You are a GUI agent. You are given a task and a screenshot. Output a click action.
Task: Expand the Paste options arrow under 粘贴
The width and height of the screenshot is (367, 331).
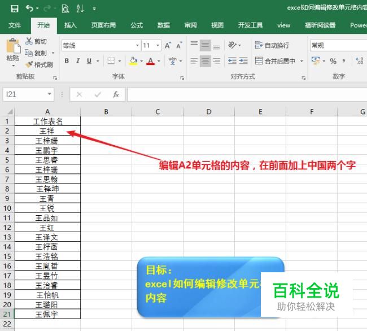coord(13,66)
